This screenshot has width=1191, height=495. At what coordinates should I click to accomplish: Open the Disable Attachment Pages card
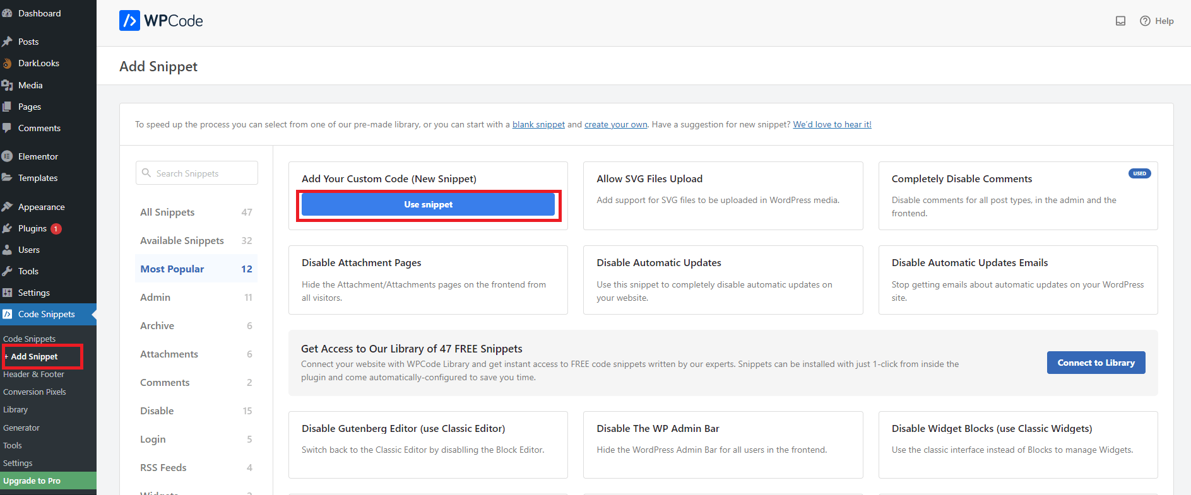click(x=428, y=280)
